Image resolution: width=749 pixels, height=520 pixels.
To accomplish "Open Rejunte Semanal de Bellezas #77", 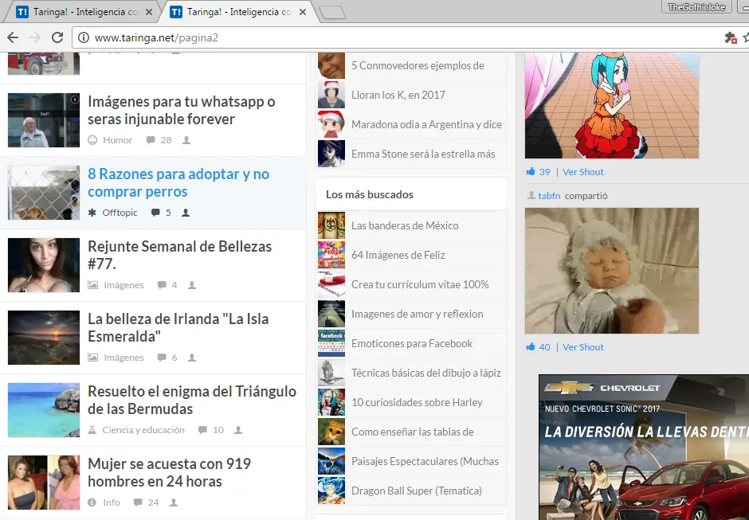I will (179, 255).
